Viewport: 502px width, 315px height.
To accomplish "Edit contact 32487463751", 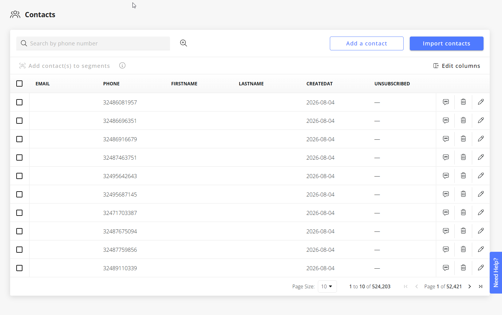I will (x=481, y=157).
